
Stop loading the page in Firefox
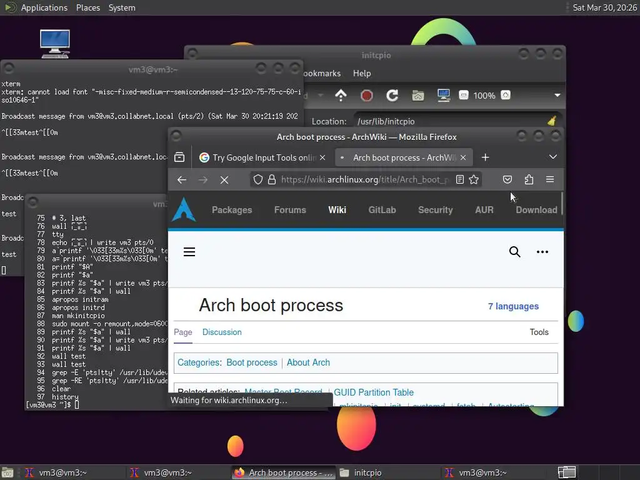click(x=224, y=179)
